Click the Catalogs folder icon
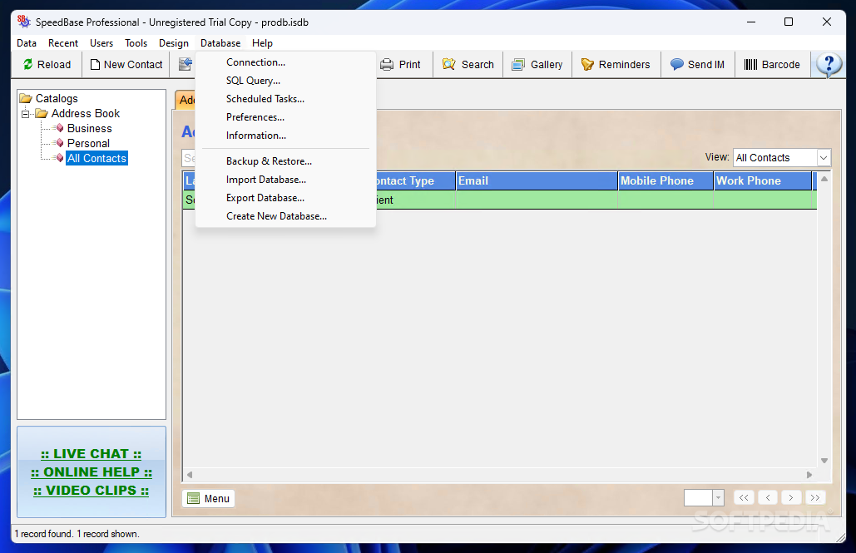This screenshot has height=553, width=856. 26,98
